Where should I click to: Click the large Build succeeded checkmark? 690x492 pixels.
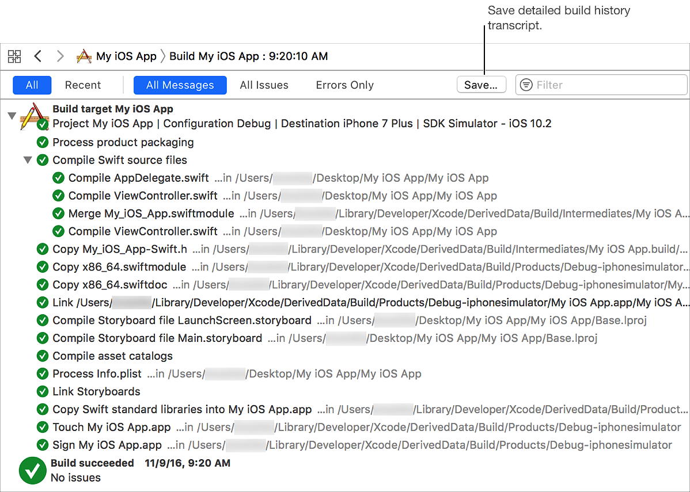pos(33,471)
